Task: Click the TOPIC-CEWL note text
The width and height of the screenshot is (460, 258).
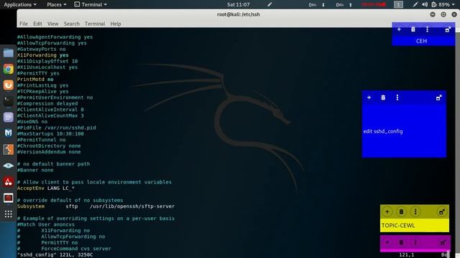Action: 398,226
